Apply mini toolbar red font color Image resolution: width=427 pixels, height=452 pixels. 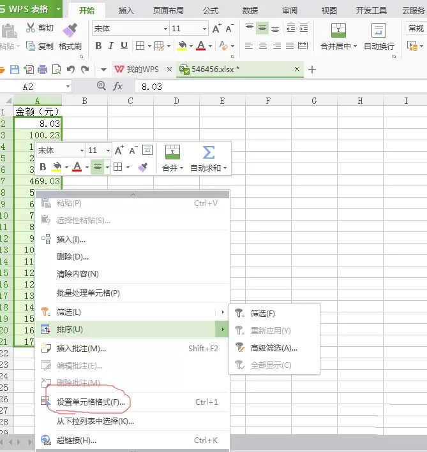tap(77, 166)
